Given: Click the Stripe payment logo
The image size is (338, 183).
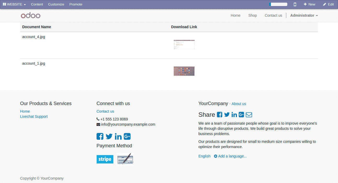Looking at the screenshot, I should click(105, 159).
